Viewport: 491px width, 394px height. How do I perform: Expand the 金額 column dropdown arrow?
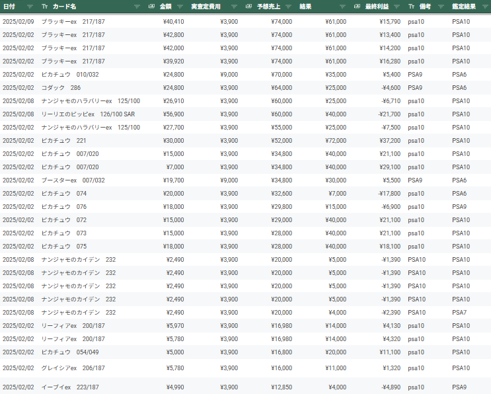[x=180, y=6]
